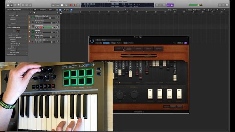This screenshot has height=132, width=235.
Task: Select the second tab of Vintage B3 organ
Action: pyautogui.click(x=129, y=49)
